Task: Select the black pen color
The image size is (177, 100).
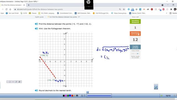Action: point(64,96)
